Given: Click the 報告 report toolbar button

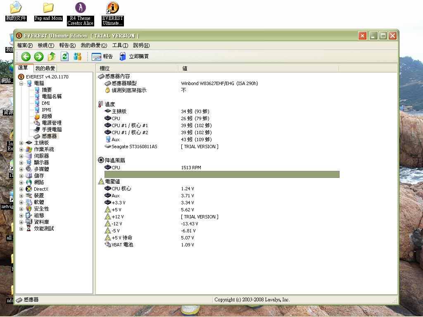Looking at the screenshot, I should pos(102,57).
